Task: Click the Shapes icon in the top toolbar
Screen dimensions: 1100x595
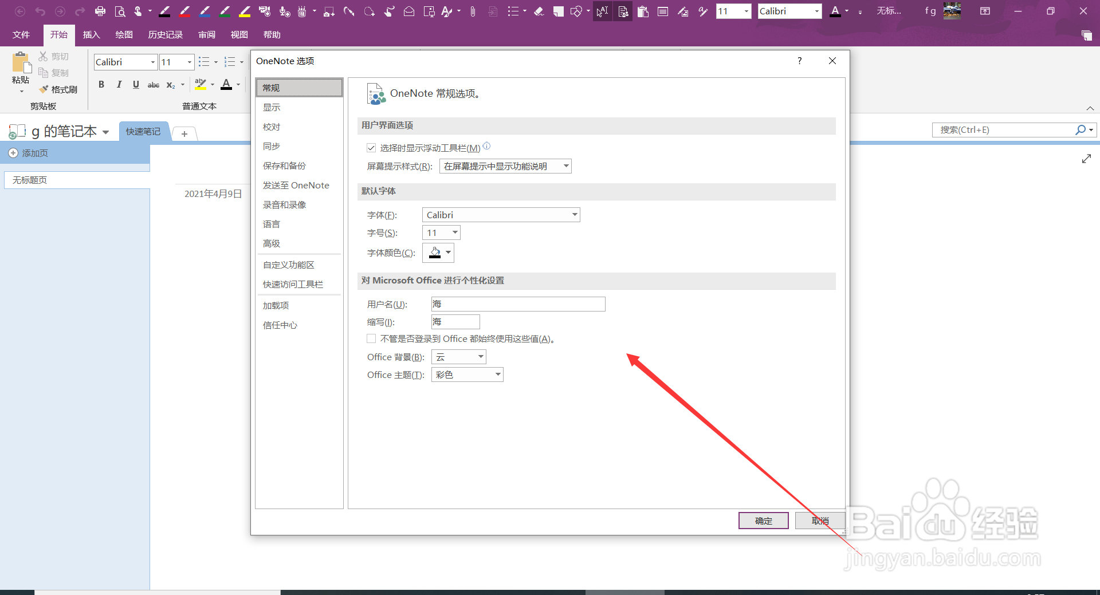Action: coord(576,11)
